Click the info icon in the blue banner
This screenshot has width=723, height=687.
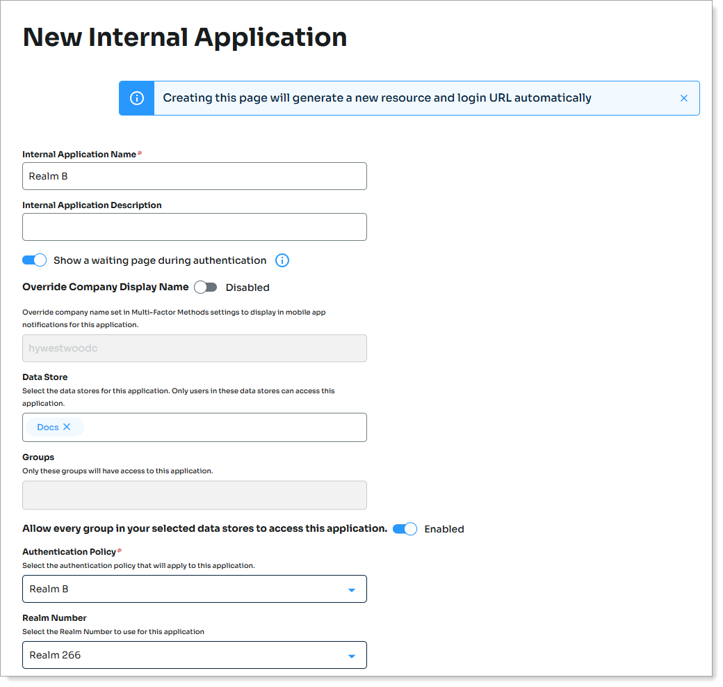pyautogui.click(x=137, y=98)
